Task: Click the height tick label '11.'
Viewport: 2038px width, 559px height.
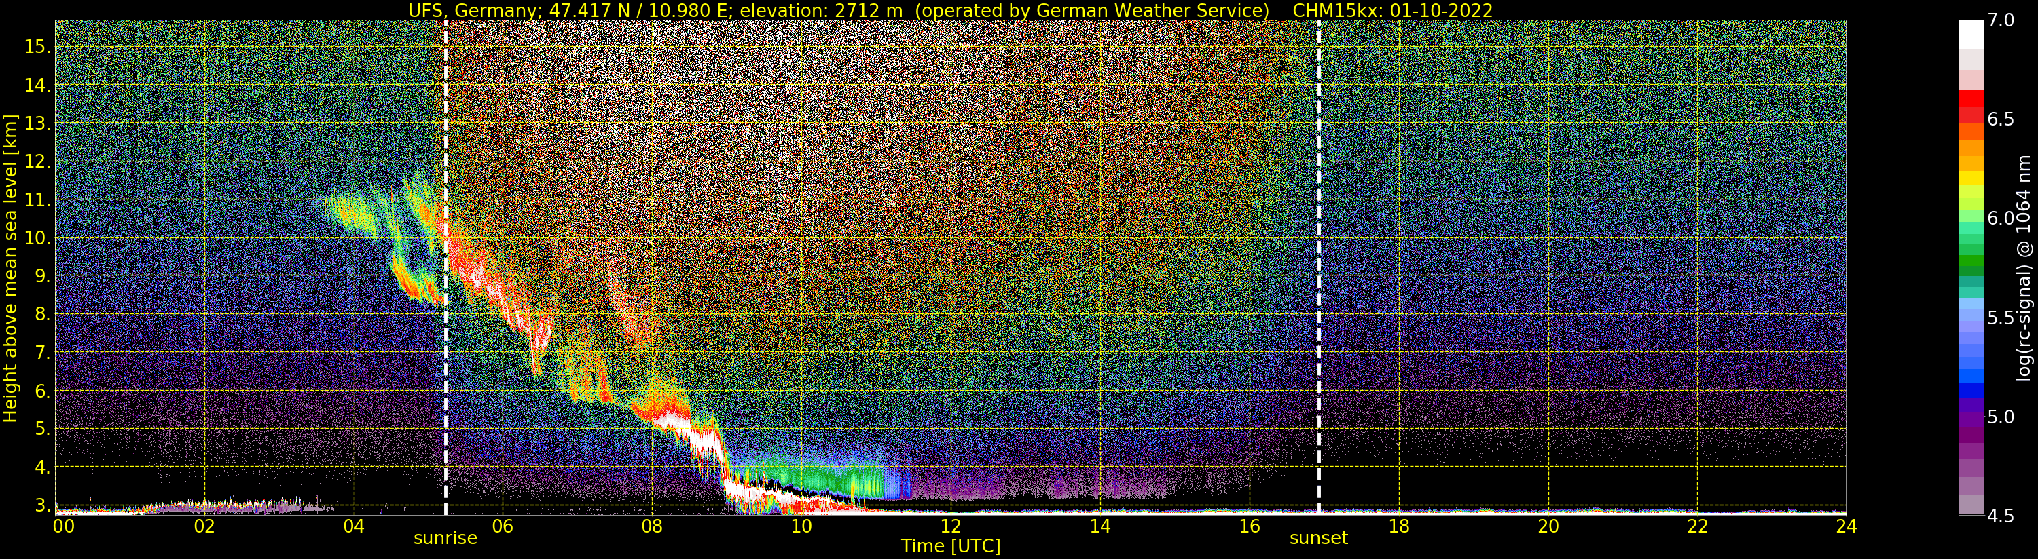Action: click(x=37, y=200)
